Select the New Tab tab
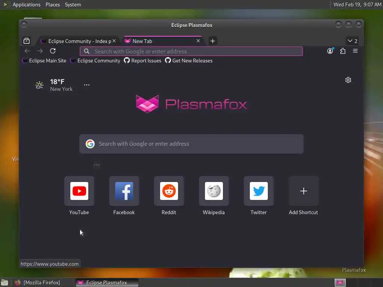383x287 pixels. (163, 41)
